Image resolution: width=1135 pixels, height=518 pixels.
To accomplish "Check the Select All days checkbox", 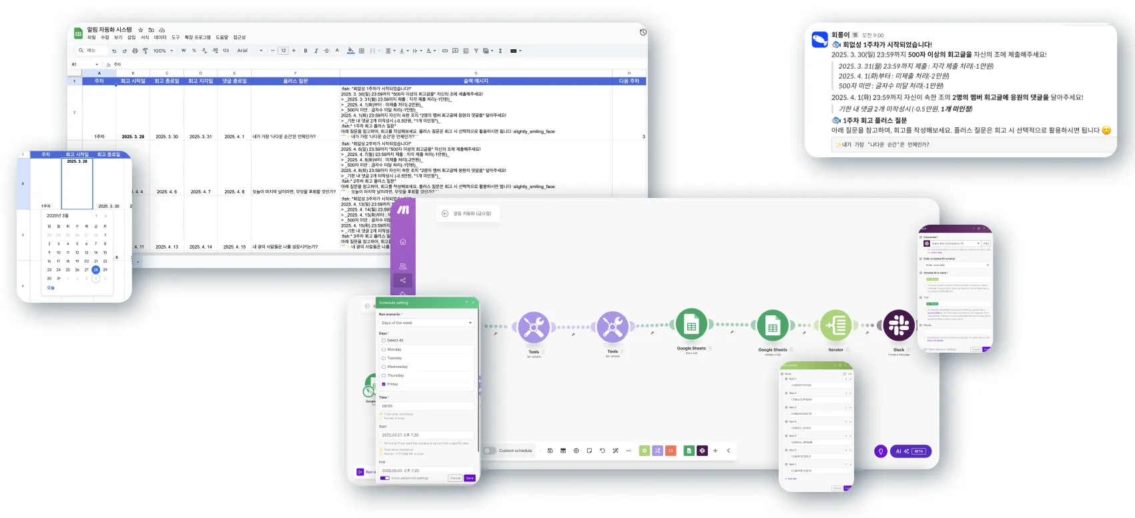I will point(384,340).
